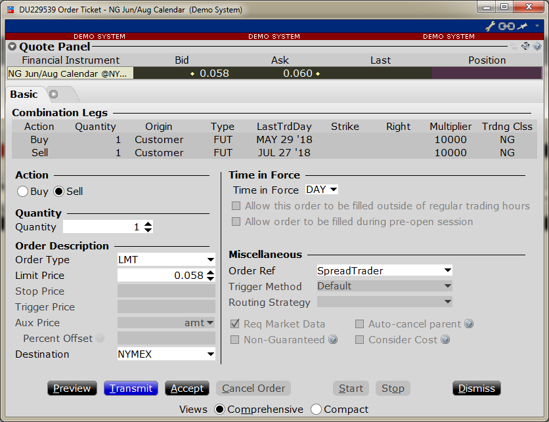Click the Quote Panel configure wrench icon
The height and width of the screenshot is (422, 549).
tap(525, 47)
